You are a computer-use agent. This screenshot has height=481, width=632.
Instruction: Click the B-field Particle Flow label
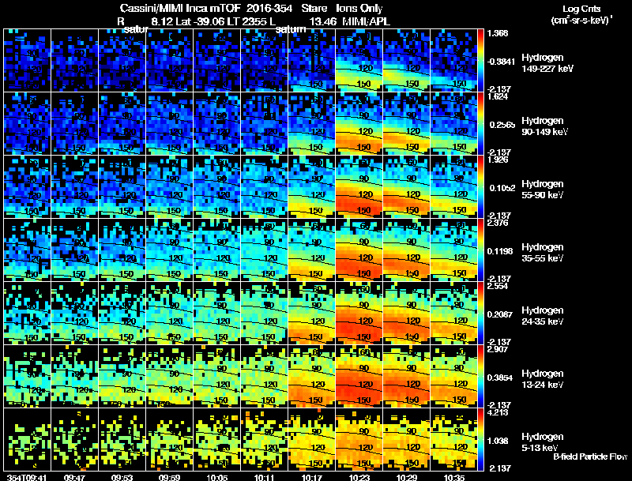pos(590,457)
